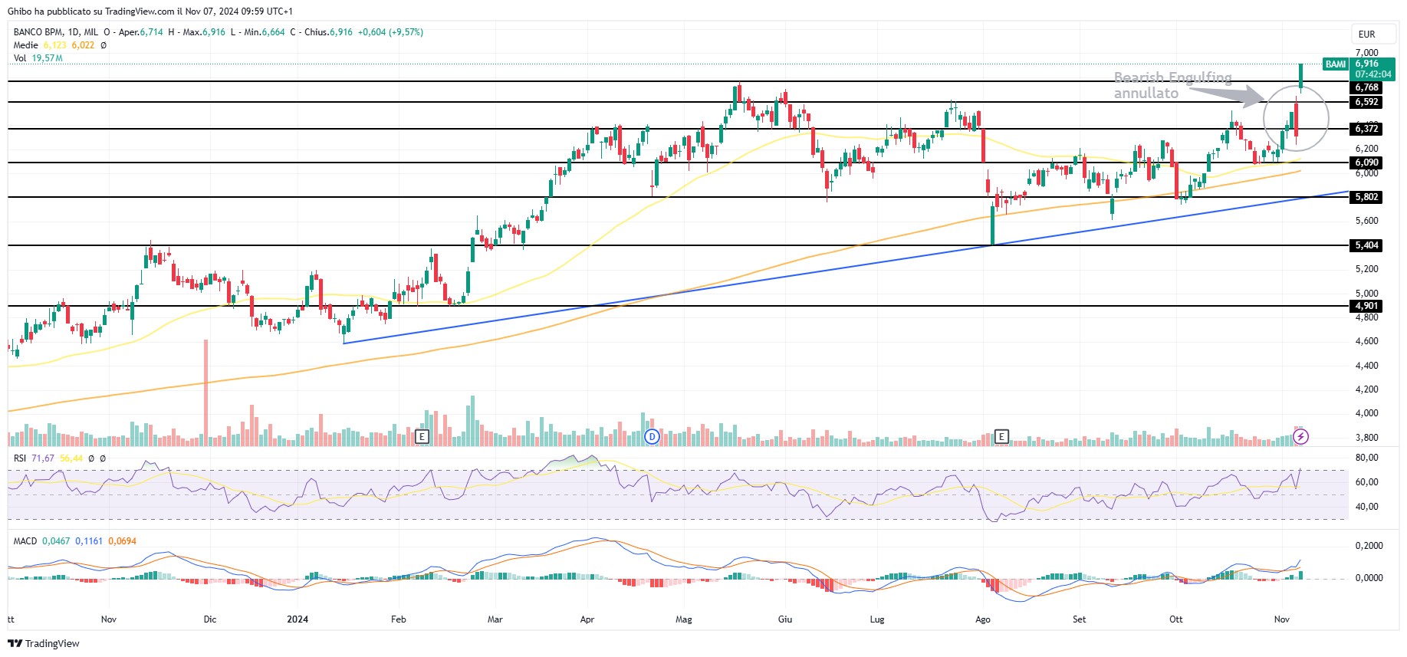Click the change value +0,604 (+9,57%)
This screenshot has width=1407, height=657.
pyautogui.click(x=390, y=32)
